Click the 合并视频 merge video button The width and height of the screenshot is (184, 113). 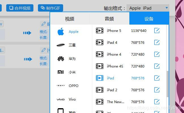click(20, 8)
